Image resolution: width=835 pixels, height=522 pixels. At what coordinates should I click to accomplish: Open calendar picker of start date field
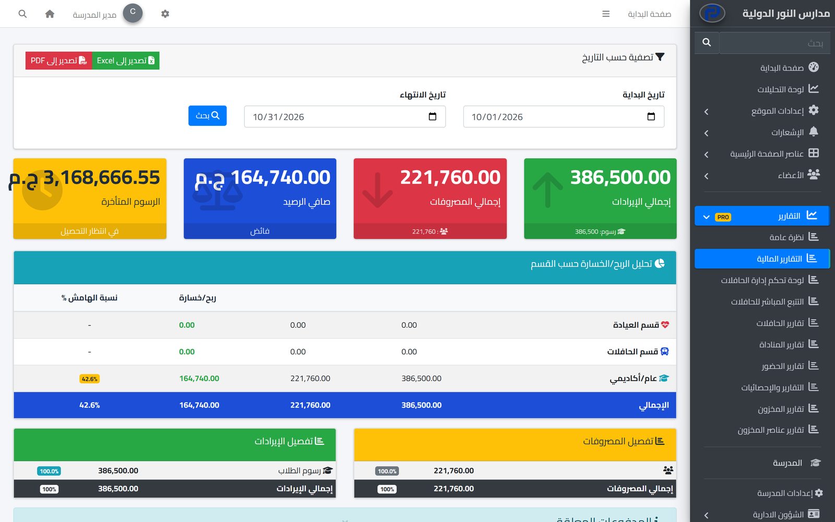pyautogui.click(x=651, y=116)
